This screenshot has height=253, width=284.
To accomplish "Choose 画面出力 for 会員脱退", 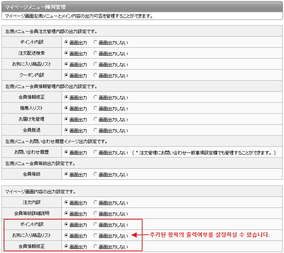I will [x=67, y=130].
